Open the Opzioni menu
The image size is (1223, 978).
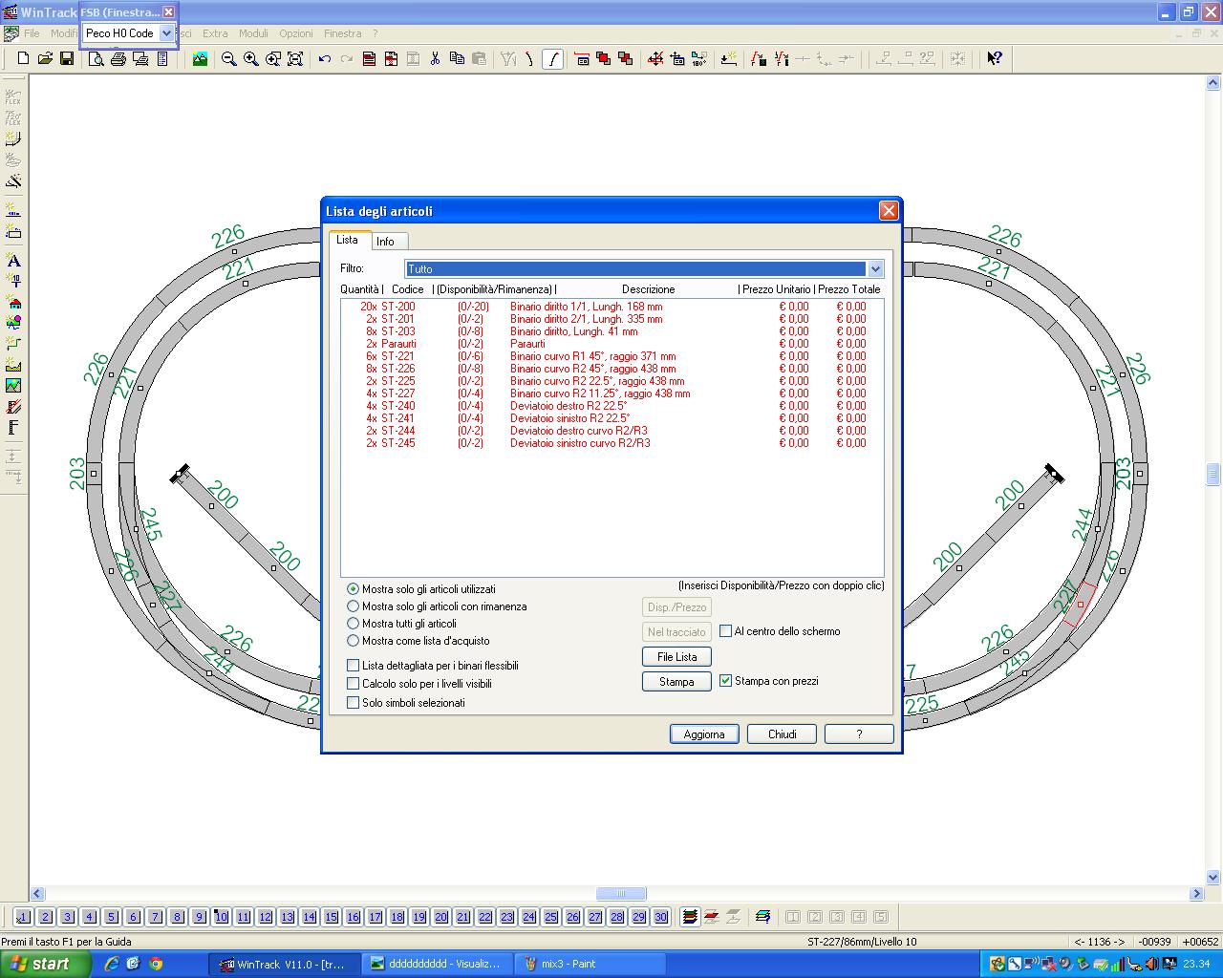click(296, 33)
